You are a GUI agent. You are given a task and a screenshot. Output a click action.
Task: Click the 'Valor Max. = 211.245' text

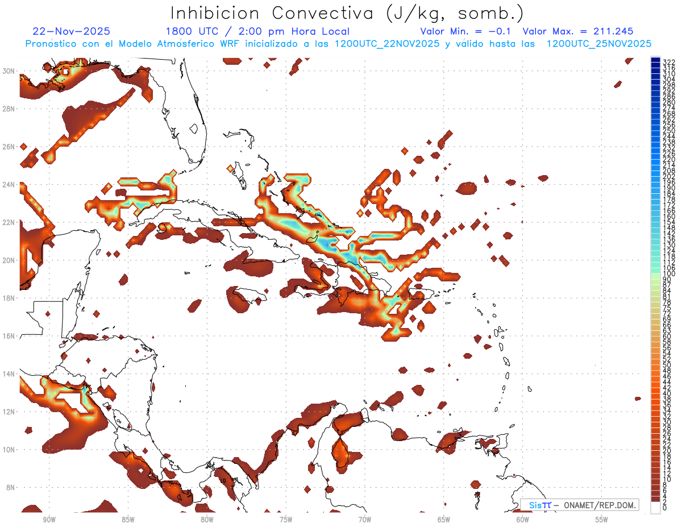578,31
